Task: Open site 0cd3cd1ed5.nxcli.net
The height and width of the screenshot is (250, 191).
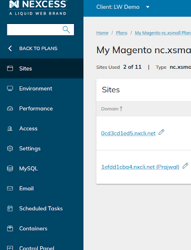Action: pyautogui.click(x=128, y=133)
